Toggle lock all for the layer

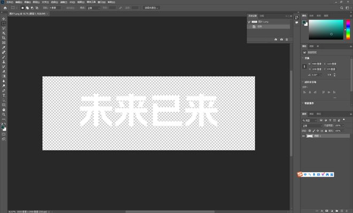point(326,131)
